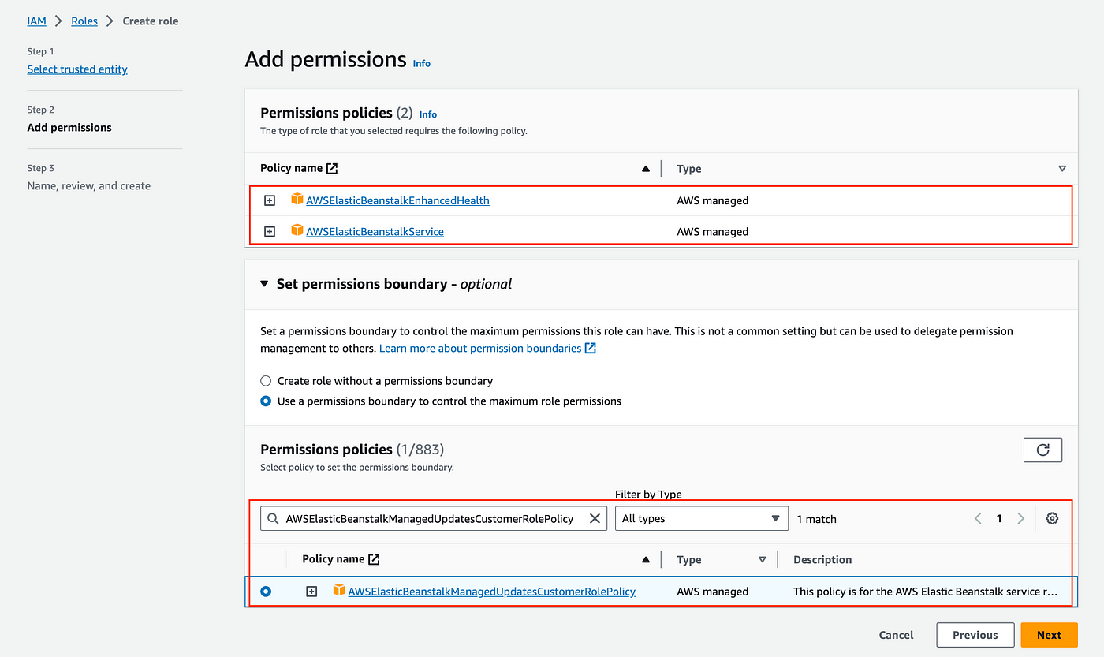This screenshot has height=657, width=1104.
Task: Open Learn more about permission boundaries link
Action: [x=487, y=348]
